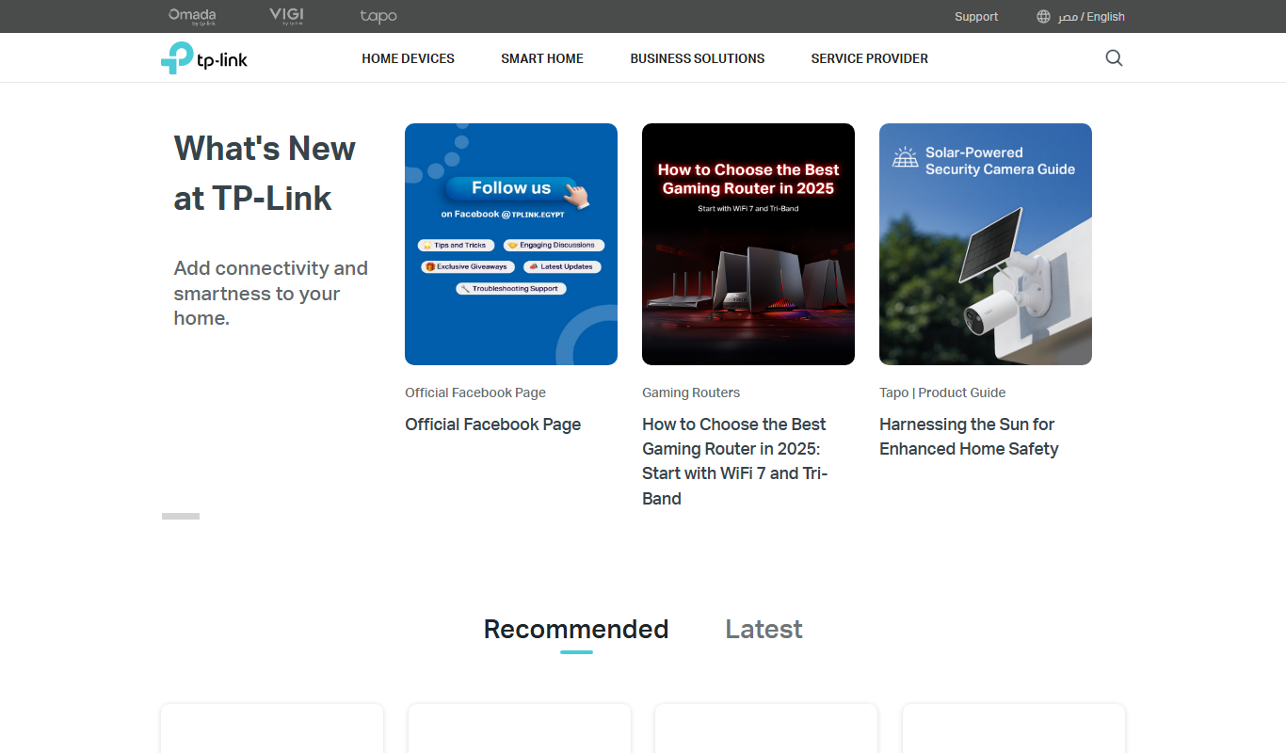The width and height of the screenshot is (1286, 753).
Task: Click the Add connectivity and smartness text
Action: pyautogui.click(x=271, y=293)
